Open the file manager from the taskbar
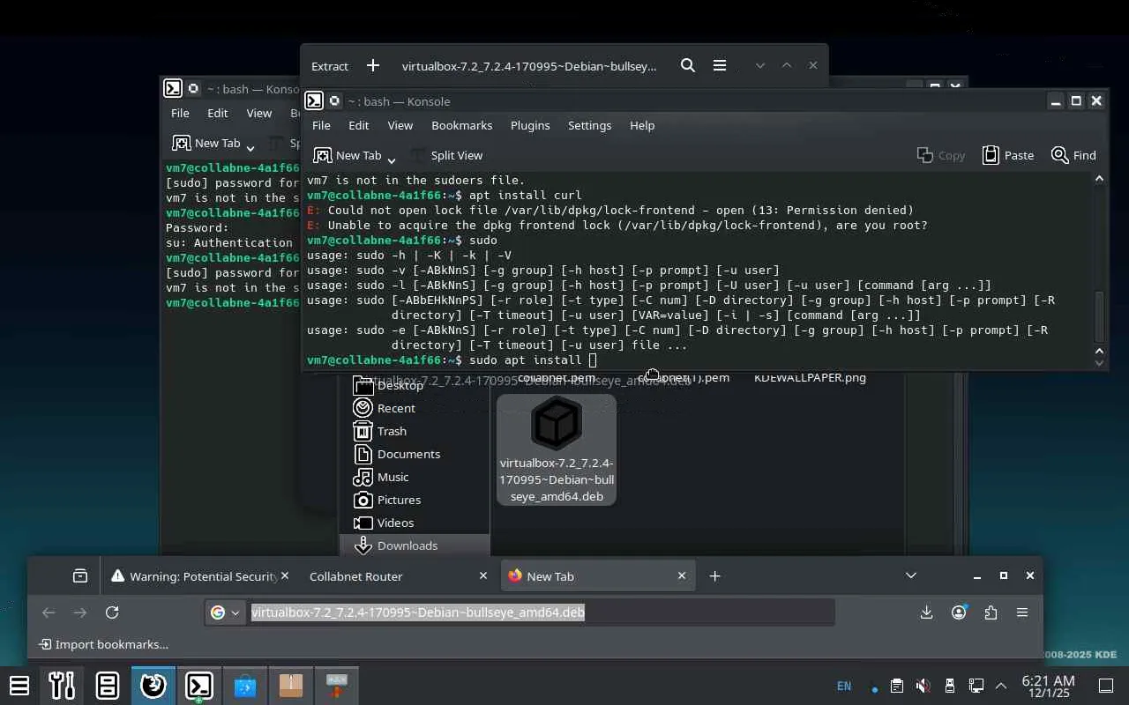Screen dimensions: 1129x705 108,685
